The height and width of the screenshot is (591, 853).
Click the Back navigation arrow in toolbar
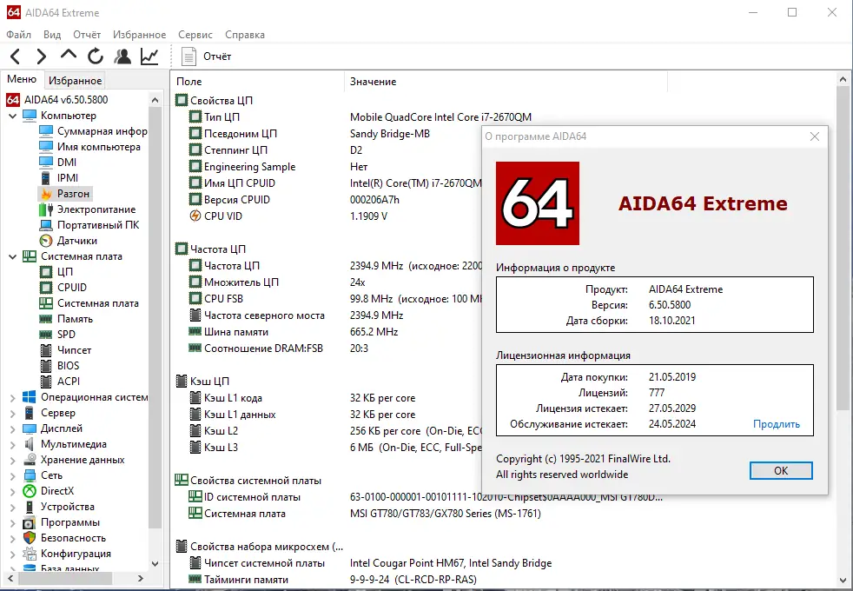pos(16,56)
